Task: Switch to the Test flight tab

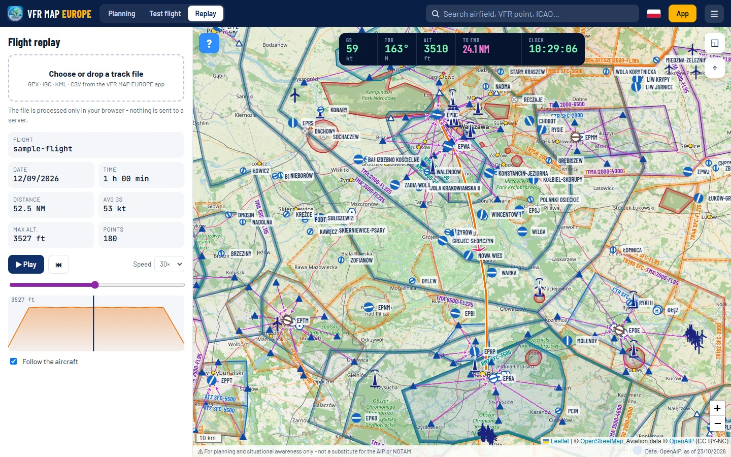Action: point(165,14)
